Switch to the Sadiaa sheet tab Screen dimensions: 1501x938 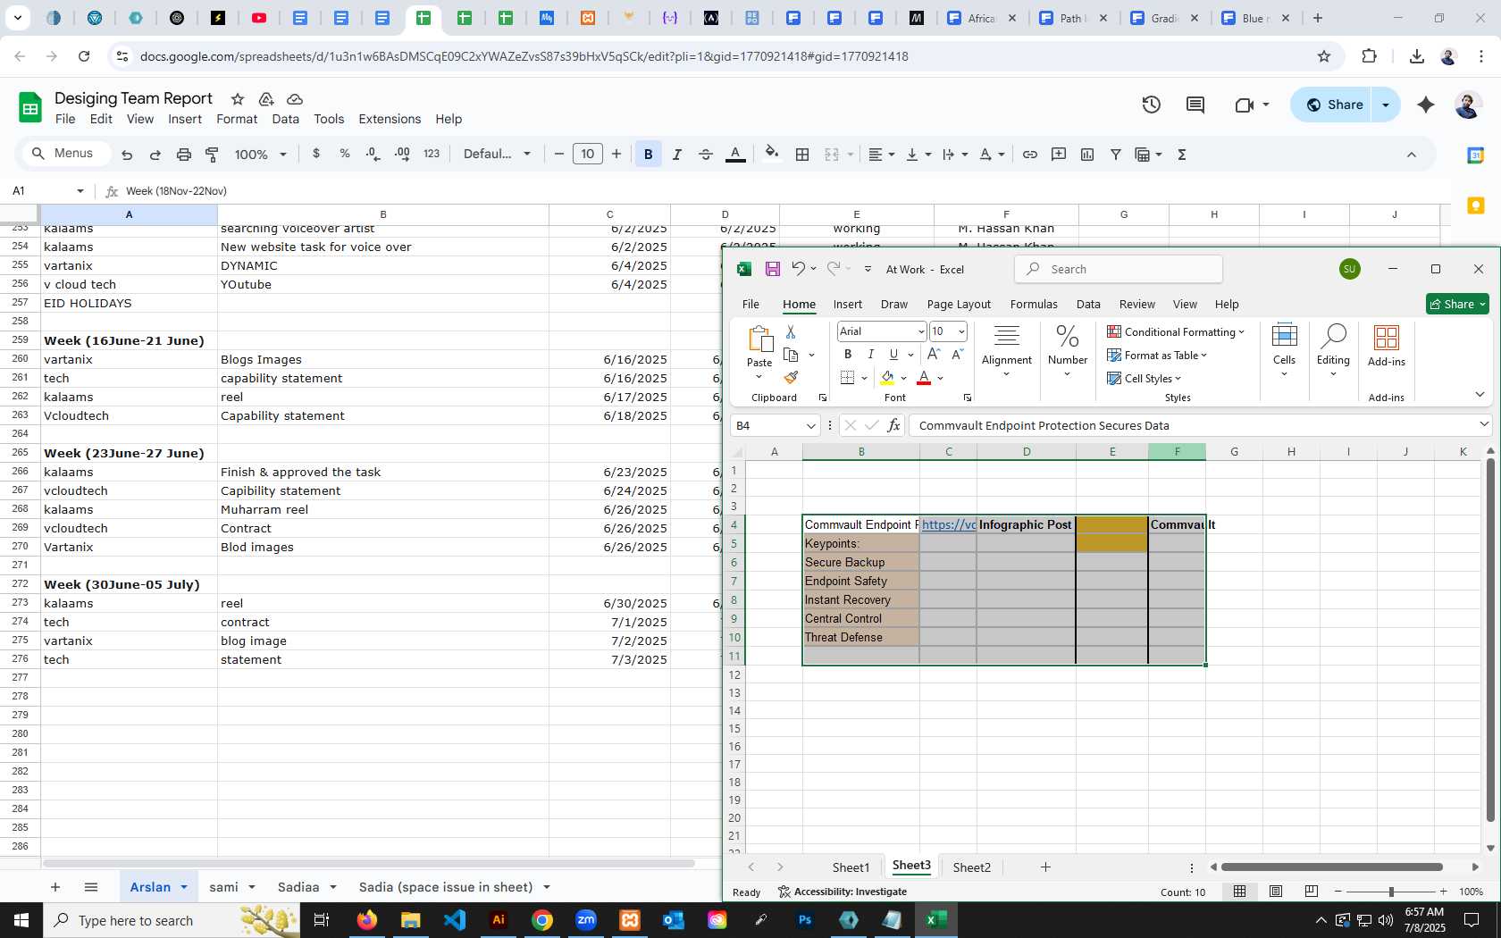[298, 887]
